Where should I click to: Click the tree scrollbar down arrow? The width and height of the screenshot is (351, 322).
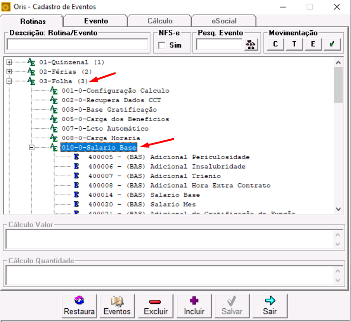click(338, 209)
